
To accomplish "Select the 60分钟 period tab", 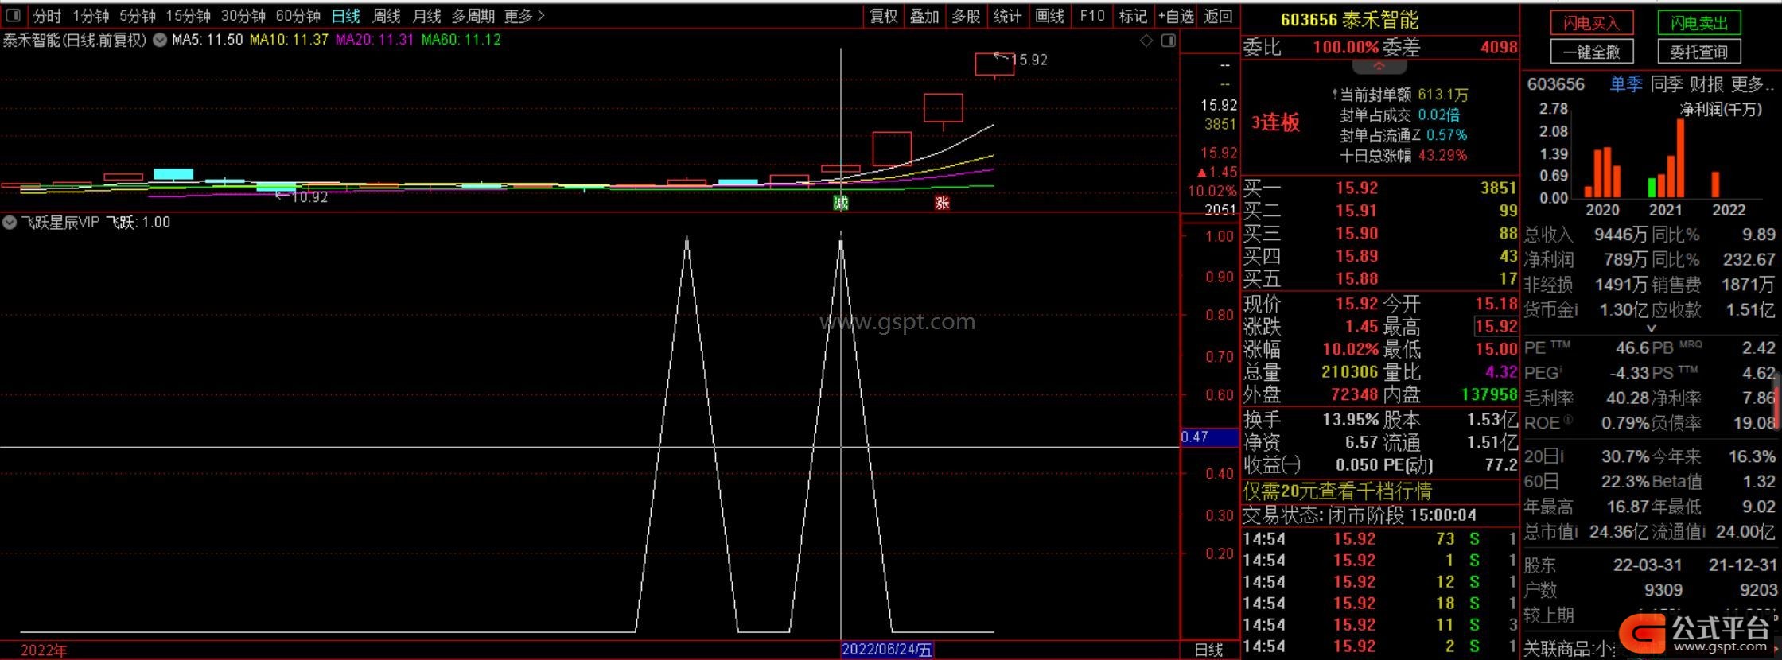I will [298, 16].
